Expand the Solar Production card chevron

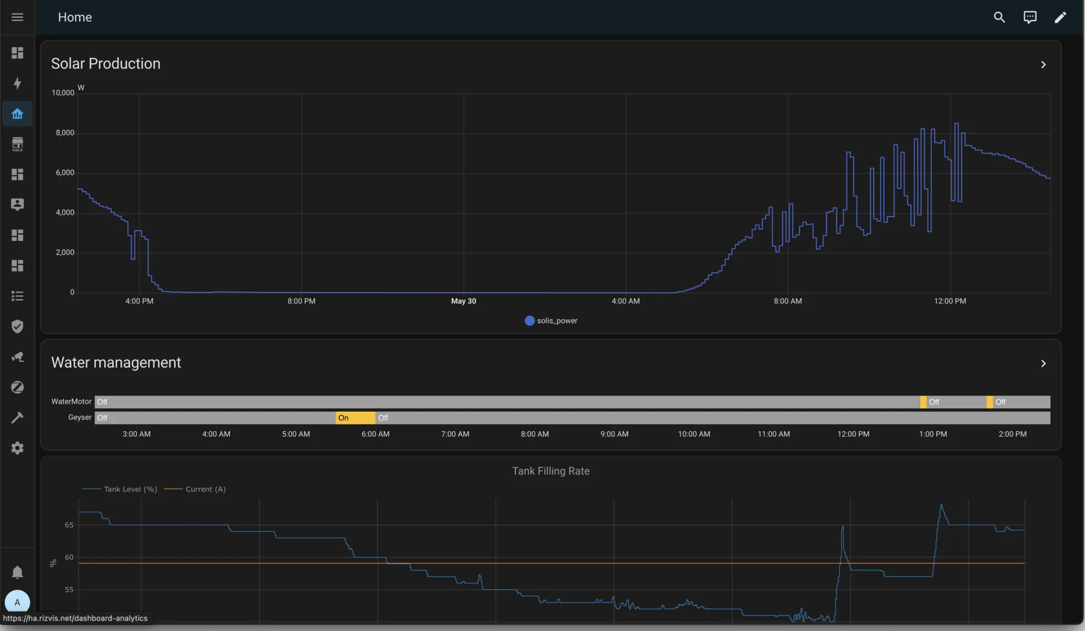click(x=1043, y=64)
